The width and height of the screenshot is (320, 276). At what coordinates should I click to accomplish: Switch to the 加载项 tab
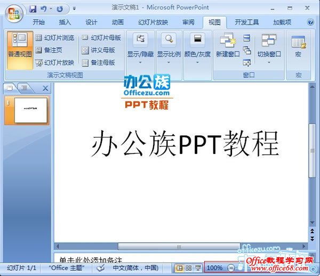[282, 22]
